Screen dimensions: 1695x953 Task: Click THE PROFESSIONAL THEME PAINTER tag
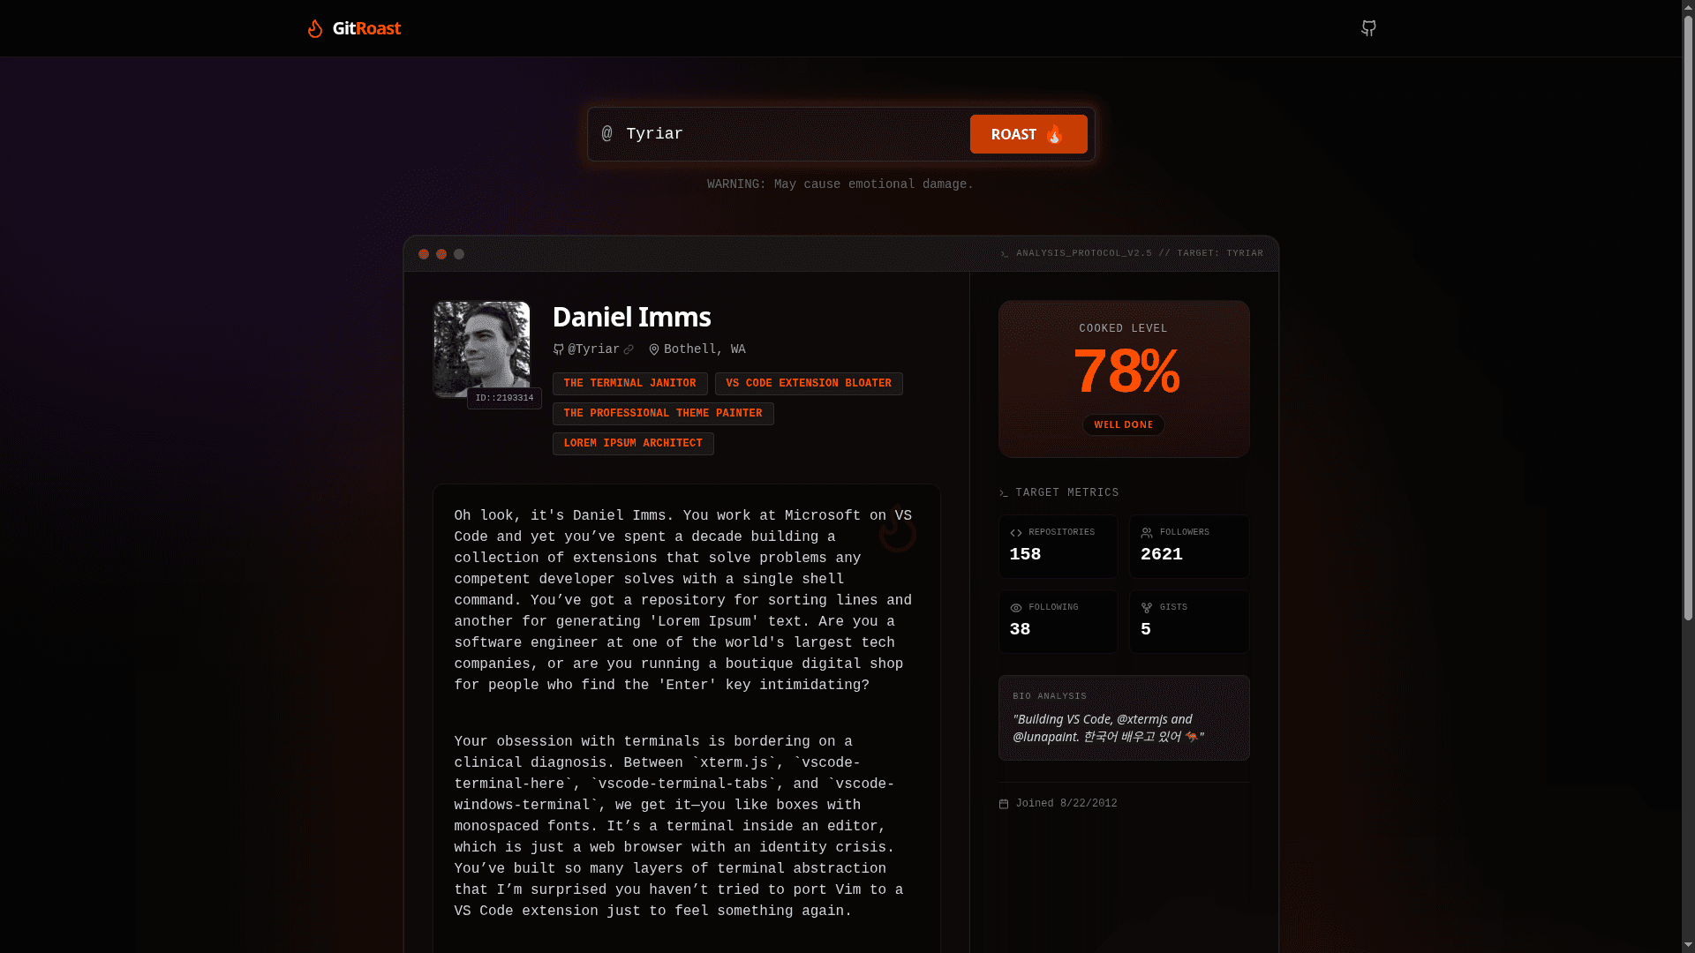pos(663,414)
